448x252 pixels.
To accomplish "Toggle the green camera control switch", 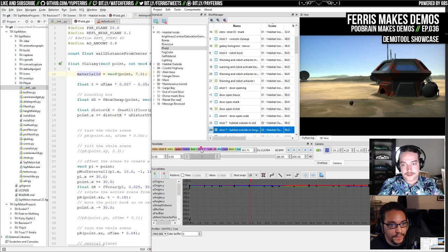I will click(x=319, y=150).
